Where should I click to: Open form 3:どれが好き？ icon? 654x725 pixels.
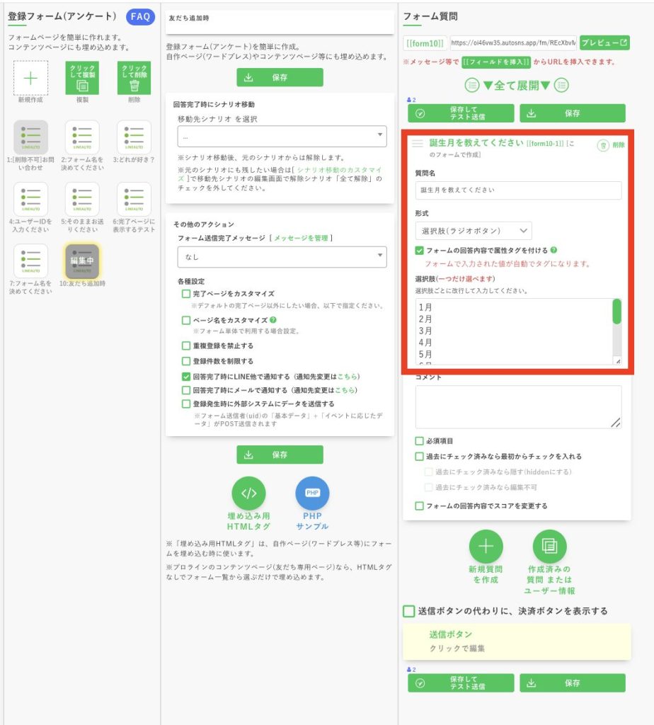[134, 137]
